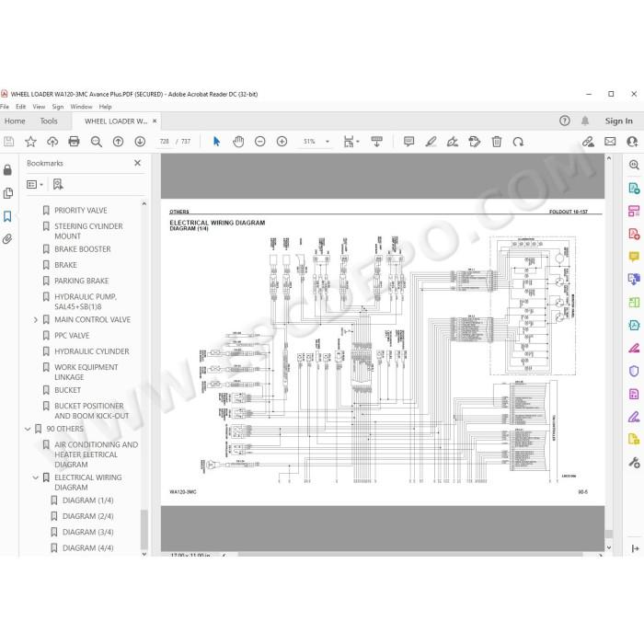Open the DIAGRAM (2/4) bookmark

(x=88, y=516)
